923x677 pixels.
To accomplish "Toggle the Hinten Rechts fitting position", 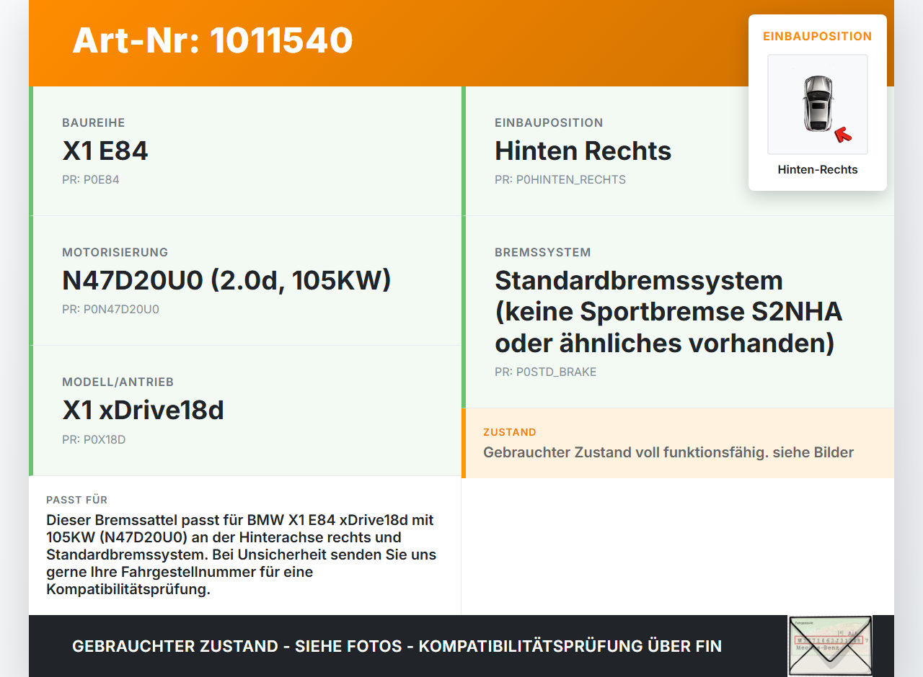I will (x=583, y=151).
